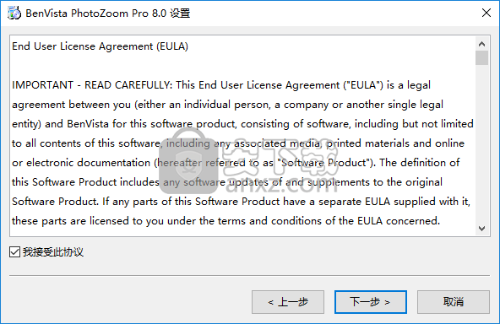Close the BenVista PhotoZoom setup window
Viewport: 500px width, 324px height.
tap(486, 13)
